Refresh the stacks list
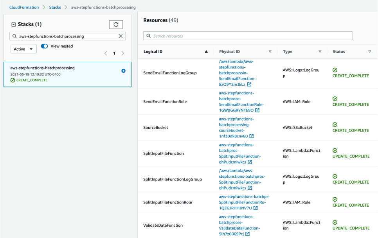Screen dimensions: 378x238 [116, 24]
